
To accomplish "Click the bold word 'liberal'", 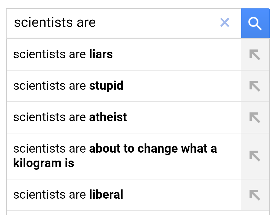I will (106, 195).
